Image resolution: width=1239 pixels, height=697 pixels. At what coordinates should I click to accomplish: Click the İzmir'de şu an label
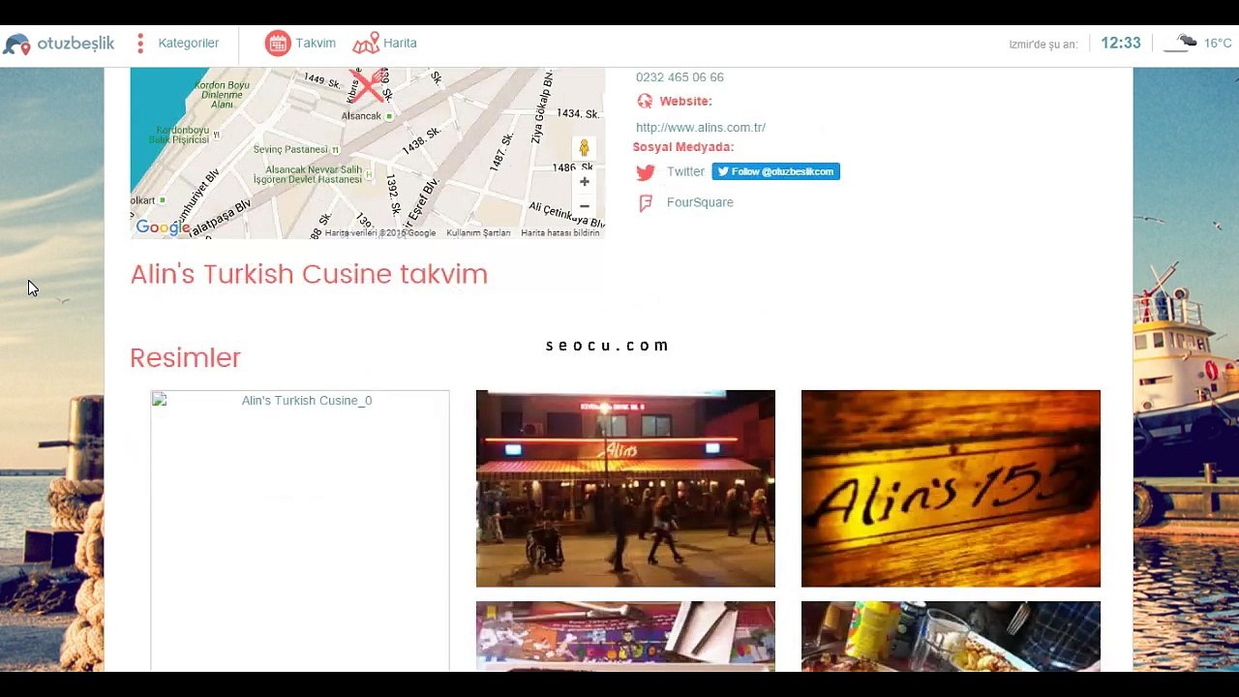pos(1043,45)
